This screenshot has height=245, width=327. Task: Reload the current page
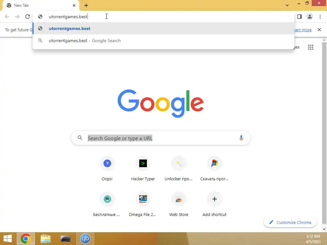(x=27, y=17)
